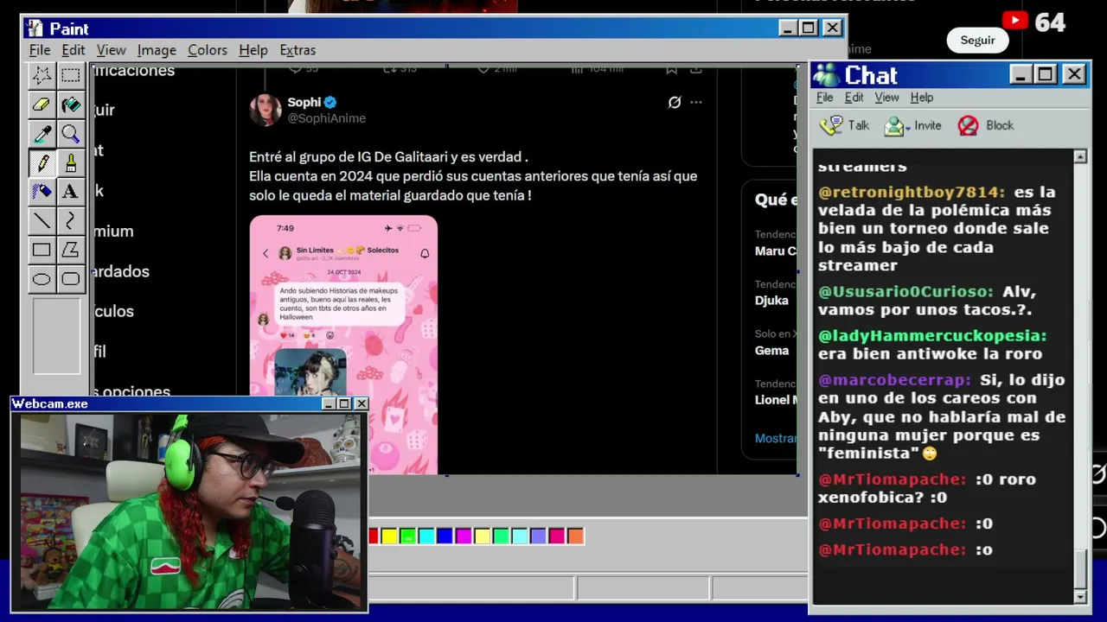
Task: Select the Magnifier zoom tool
Action: 70,134
